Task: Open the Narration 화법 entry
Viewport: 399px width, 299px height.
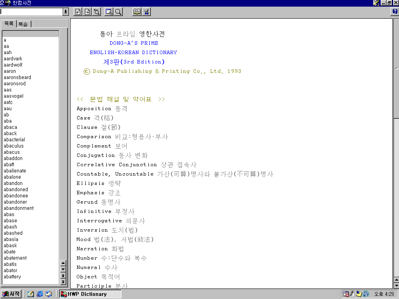Action: click(x=100, y=249)
